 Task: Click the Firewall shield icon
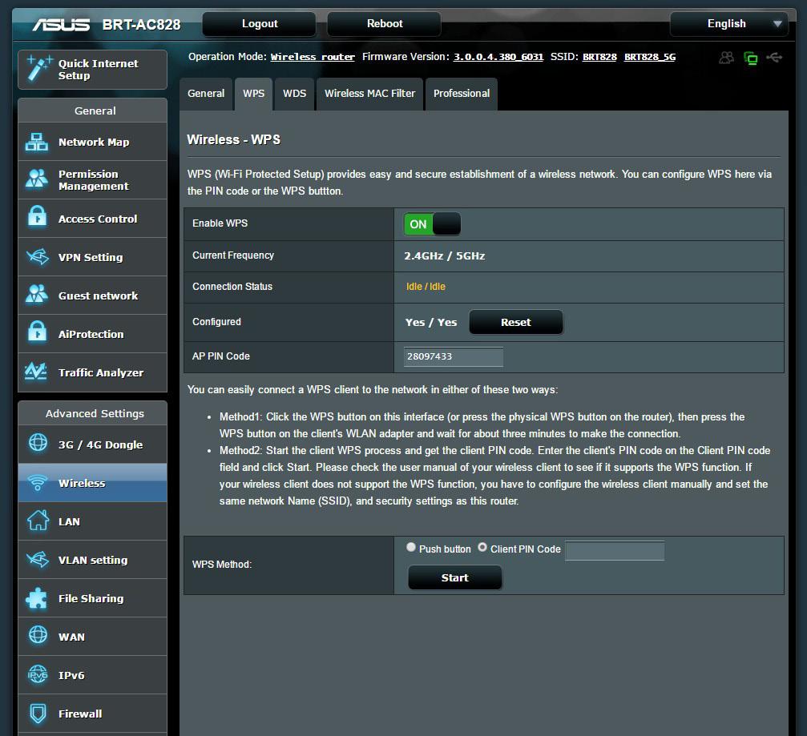click(x=38, y=713)
